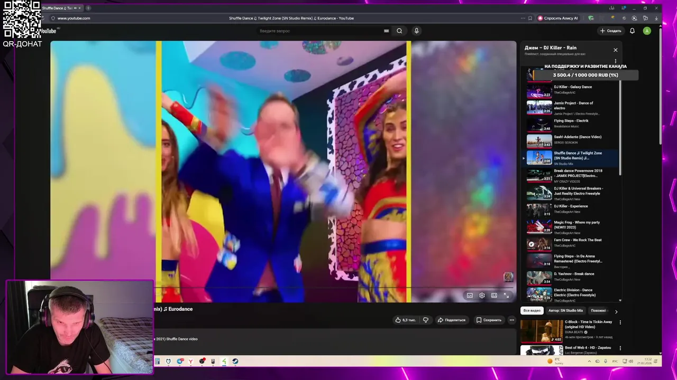The height and width of the screenshot is (380, 677).
Task: Click the tray microphone icon
Action: (606, 362)
